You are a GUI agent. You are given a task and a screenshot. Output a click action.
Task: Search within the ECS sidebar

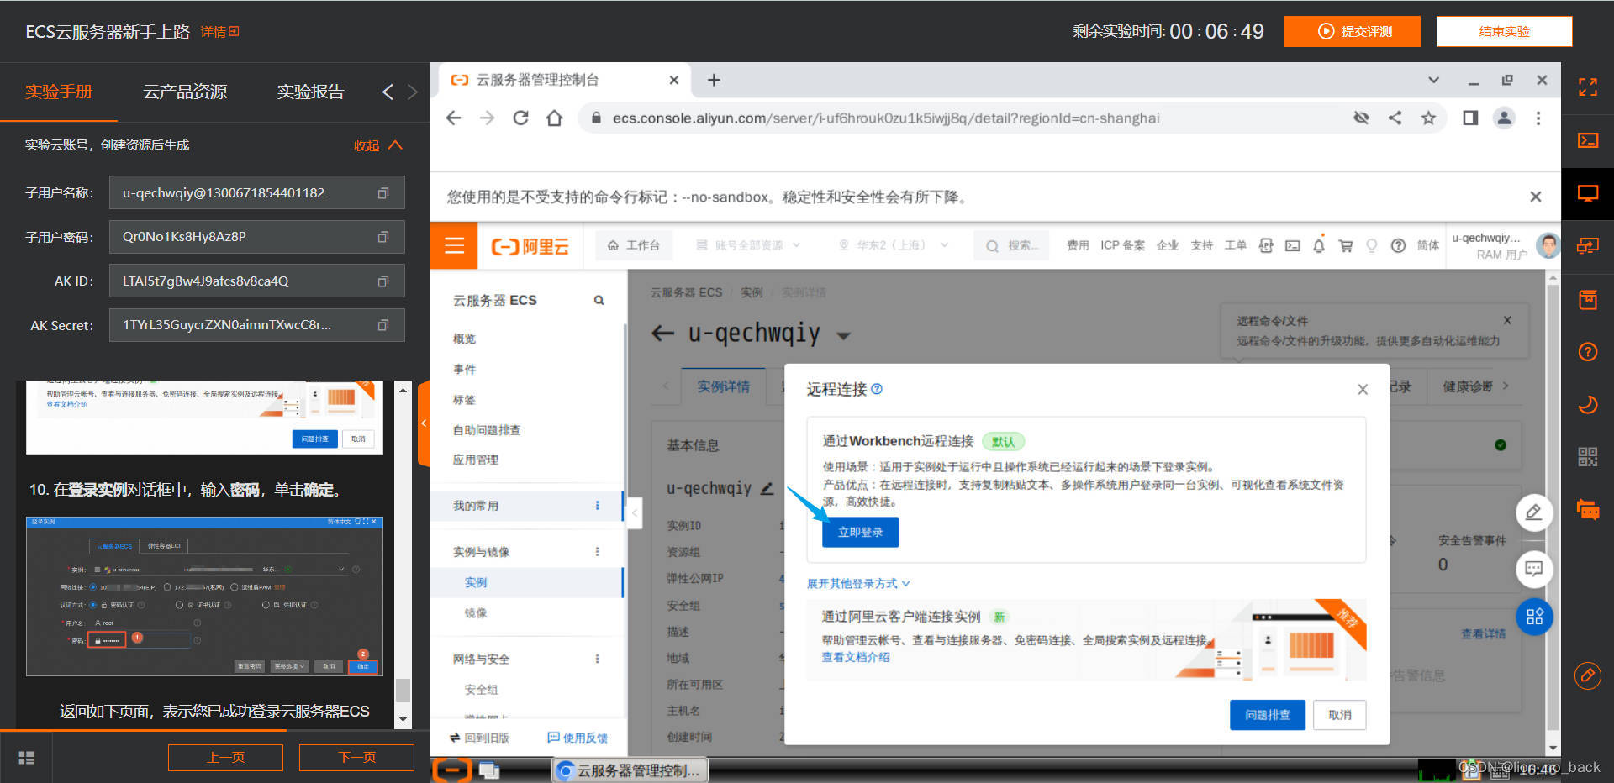click(x=599, y=300)
